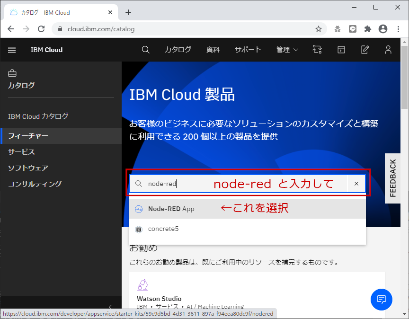This screenshot has width=409, height=319.
Task: Close the カタログ - IBM Cloud tab
Action: point(110,12)
